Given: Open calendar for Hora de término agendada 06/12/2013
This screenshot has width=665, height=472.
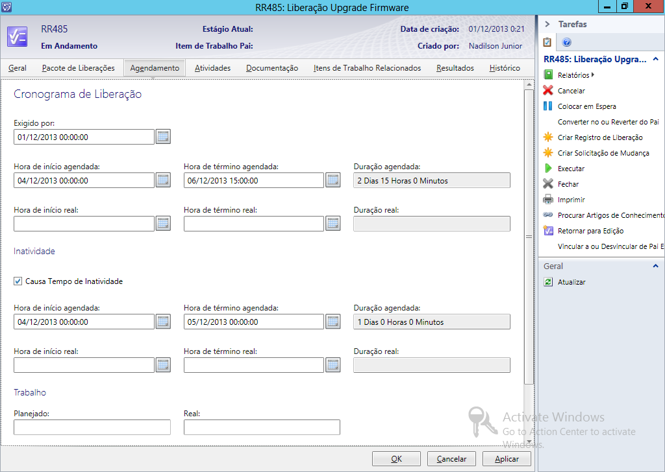Looking at the screenshot, I should [x=333, y=180].
